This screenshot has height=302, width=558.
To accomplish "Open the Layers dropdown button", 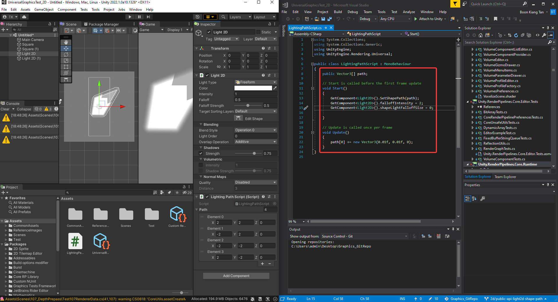I will (240, 17).
